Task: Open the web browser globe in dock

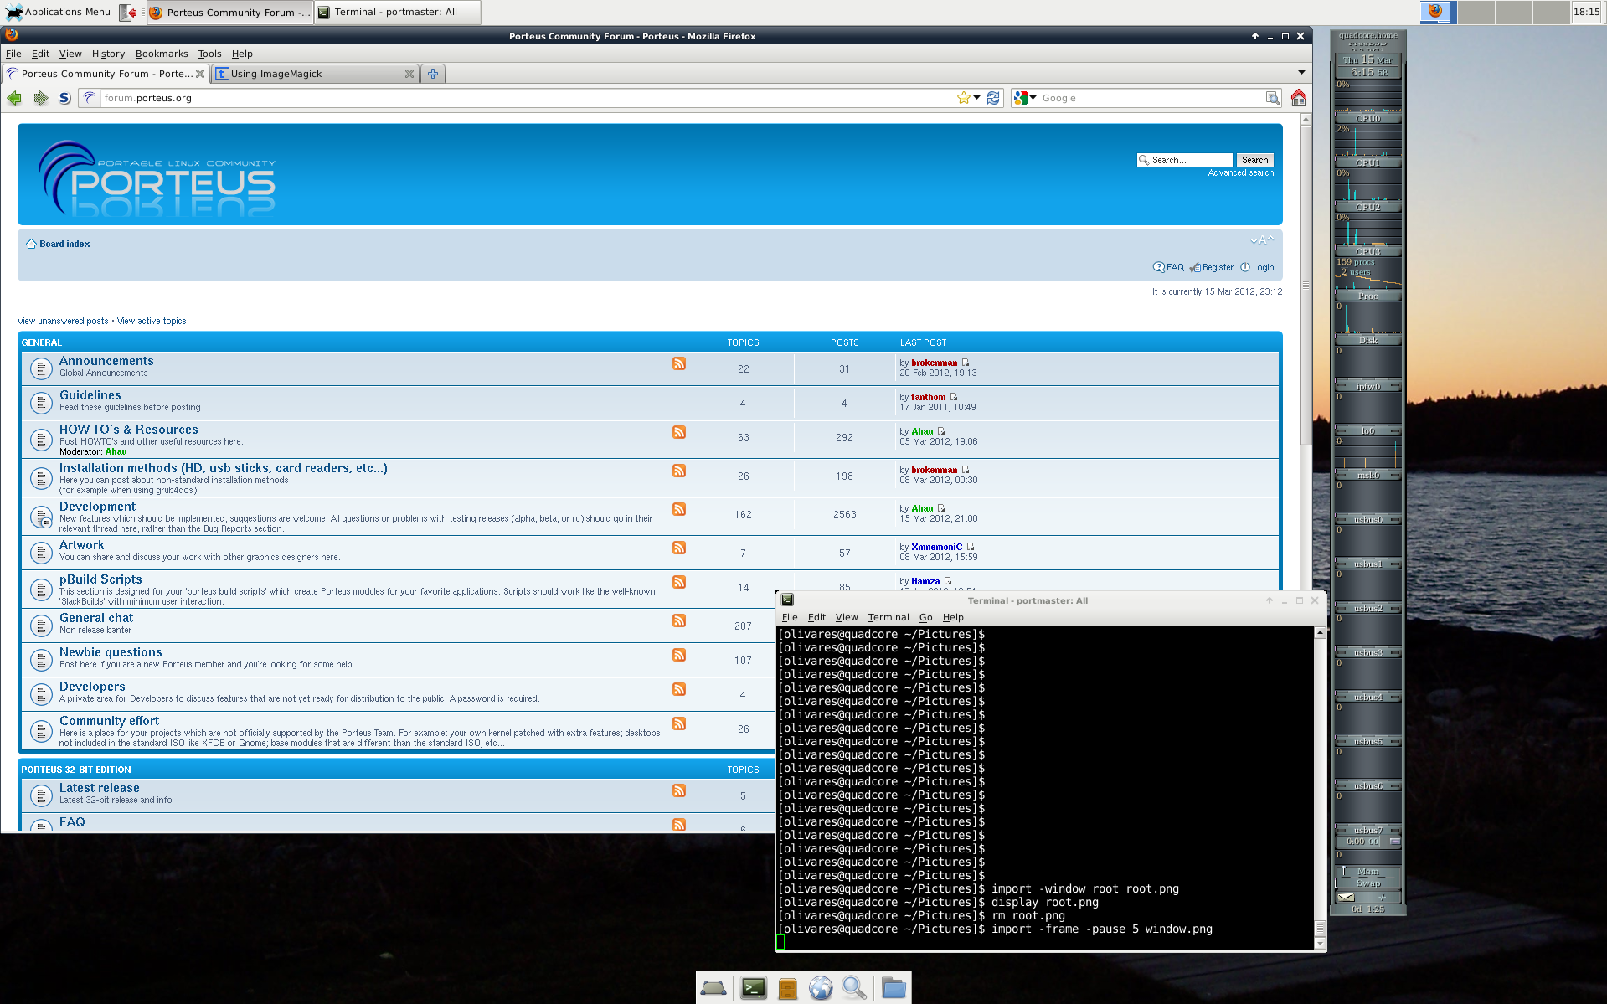Action: pyautogui.click(x=820, y=988)
